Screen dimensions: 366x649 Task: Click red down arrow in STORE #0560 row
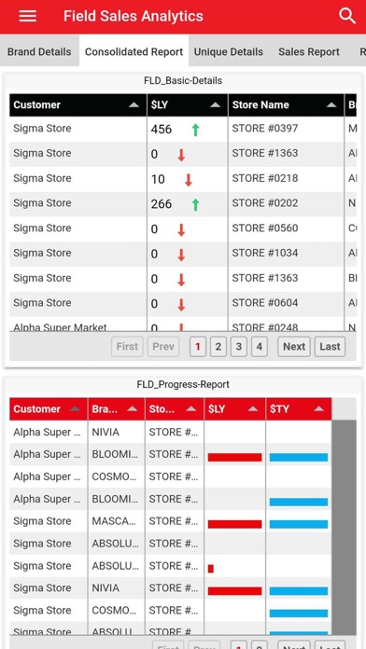coord(181,229)
